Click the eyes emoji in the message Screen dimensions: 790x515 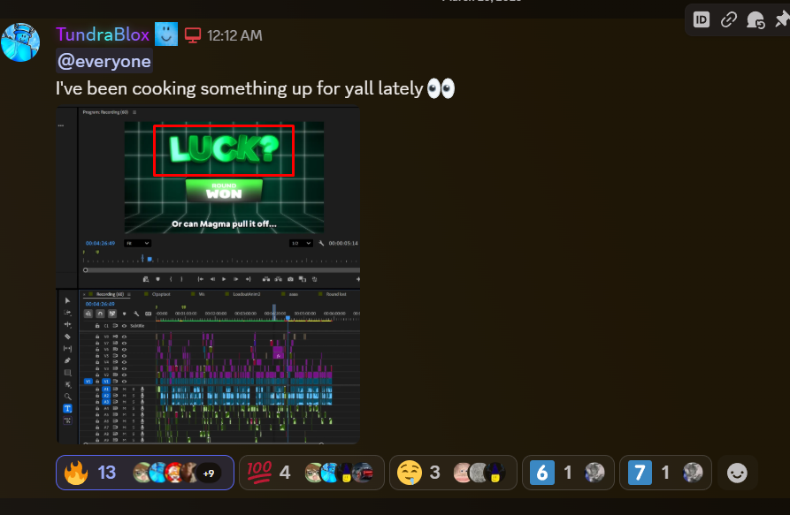click(x=441, y=88)
